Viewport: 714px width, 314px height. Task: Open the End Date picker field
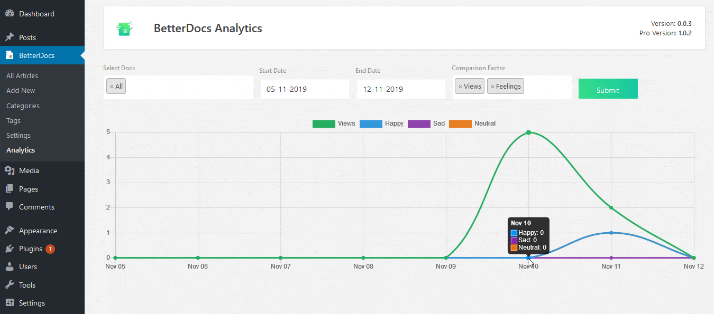coord(400,89)
